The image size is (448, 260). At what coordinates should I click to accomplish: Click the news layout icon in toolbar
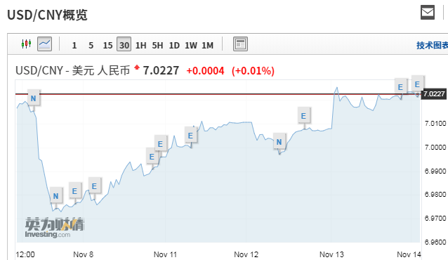pyautogui.click(x=240, y=44)
